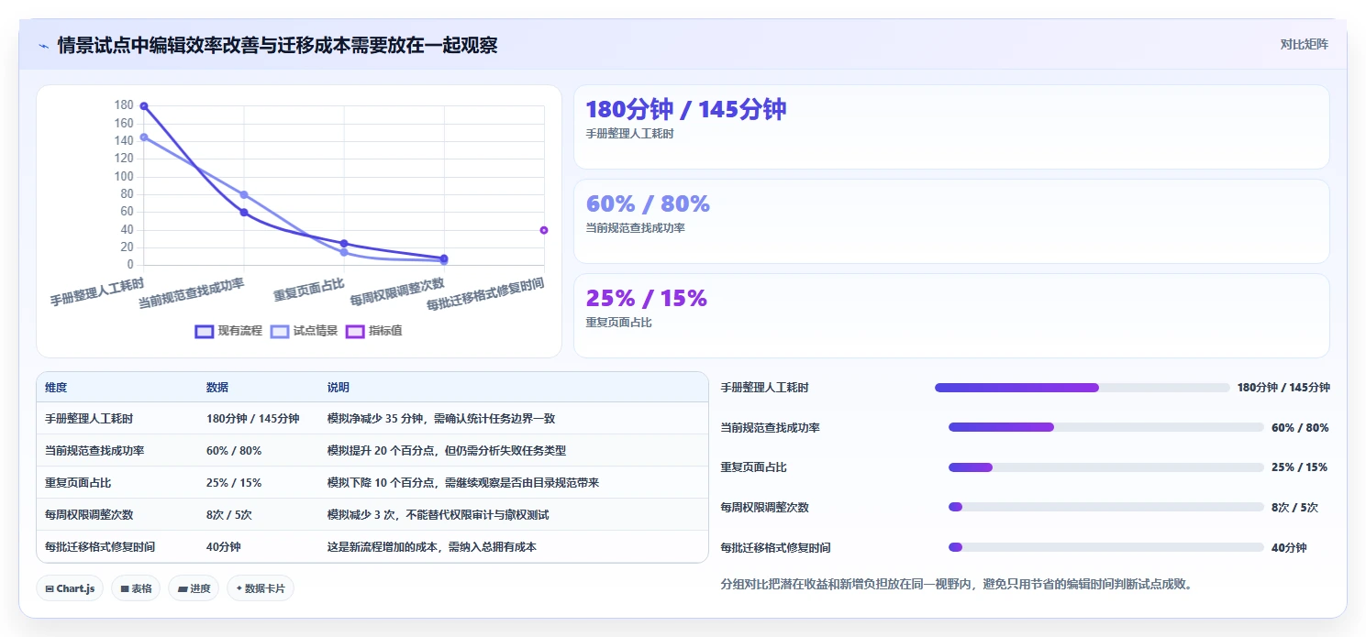Screen dimensions: 1366x637
Task: Click the 手册整理人工耗时 progress bar
Action: point(1082,388)
